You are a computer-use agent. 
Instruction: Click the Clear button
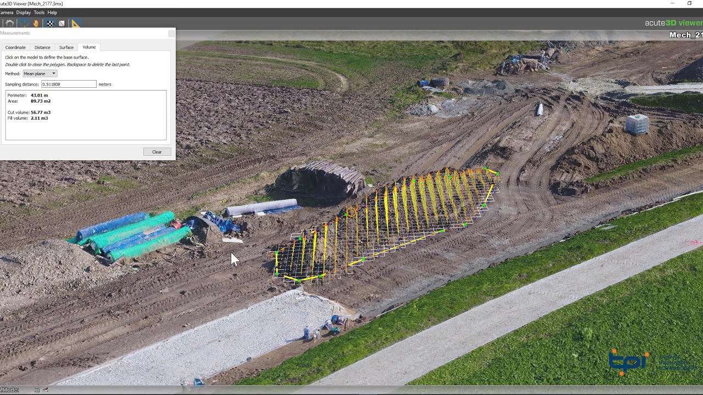(x=157, y=152)
